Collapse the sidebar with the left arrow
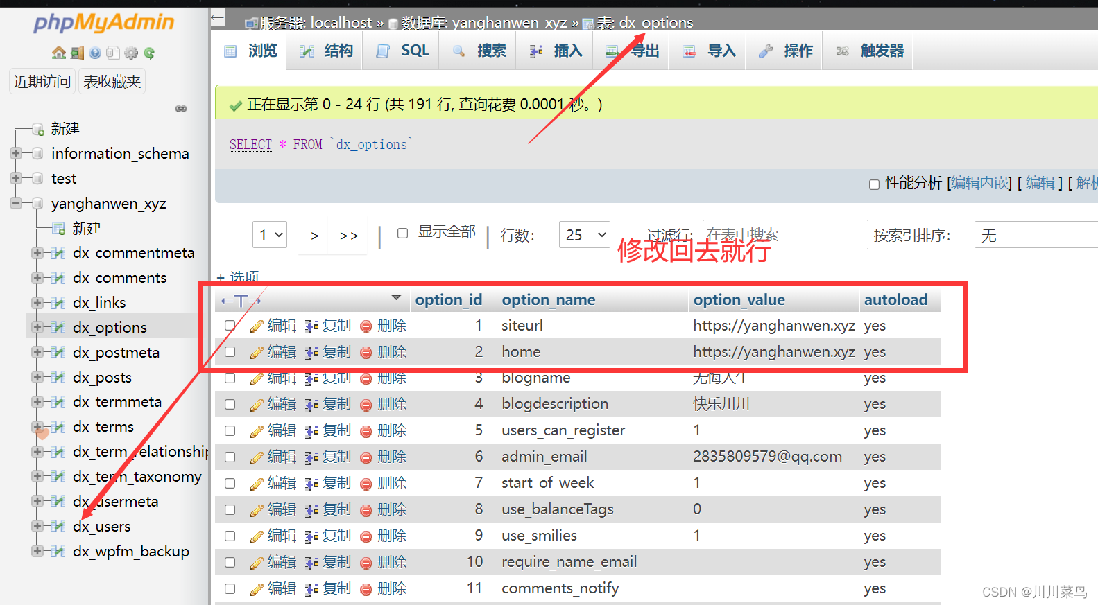The height and width of the screenshot is (605, 1098). pyautogui.click(x=218, y=18)
